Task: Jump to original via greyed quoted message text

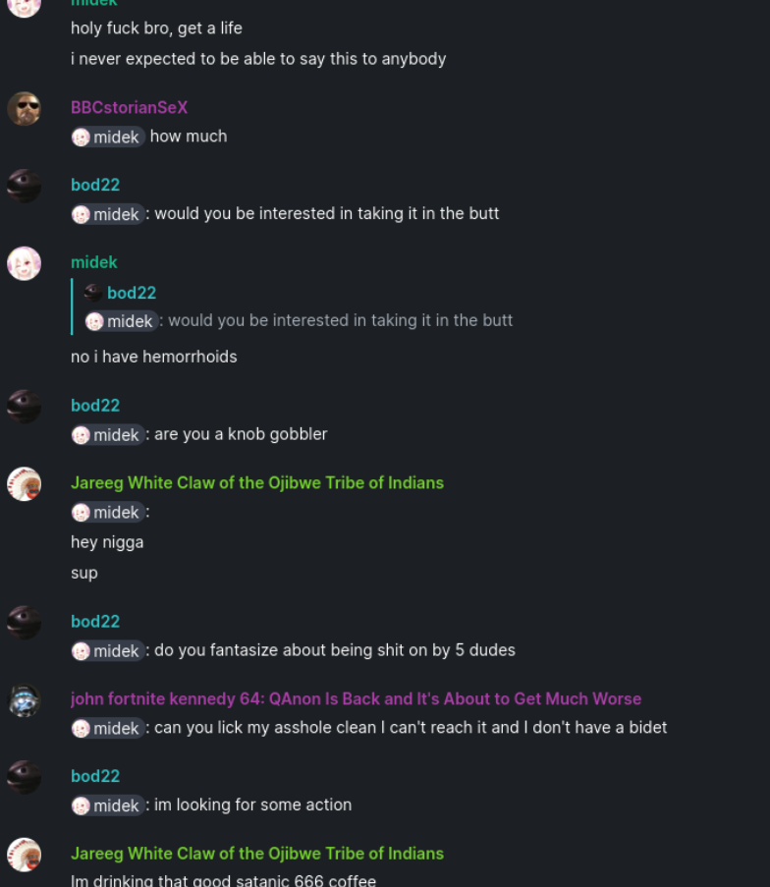Action: click(338, 320)
